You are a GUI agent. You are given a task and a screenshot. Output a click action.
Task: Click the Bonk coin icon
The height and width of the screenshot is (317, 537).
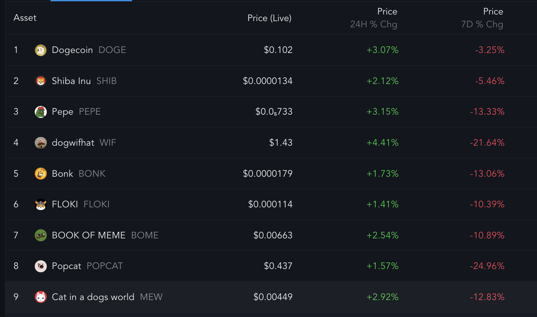[x=41, y=173]
